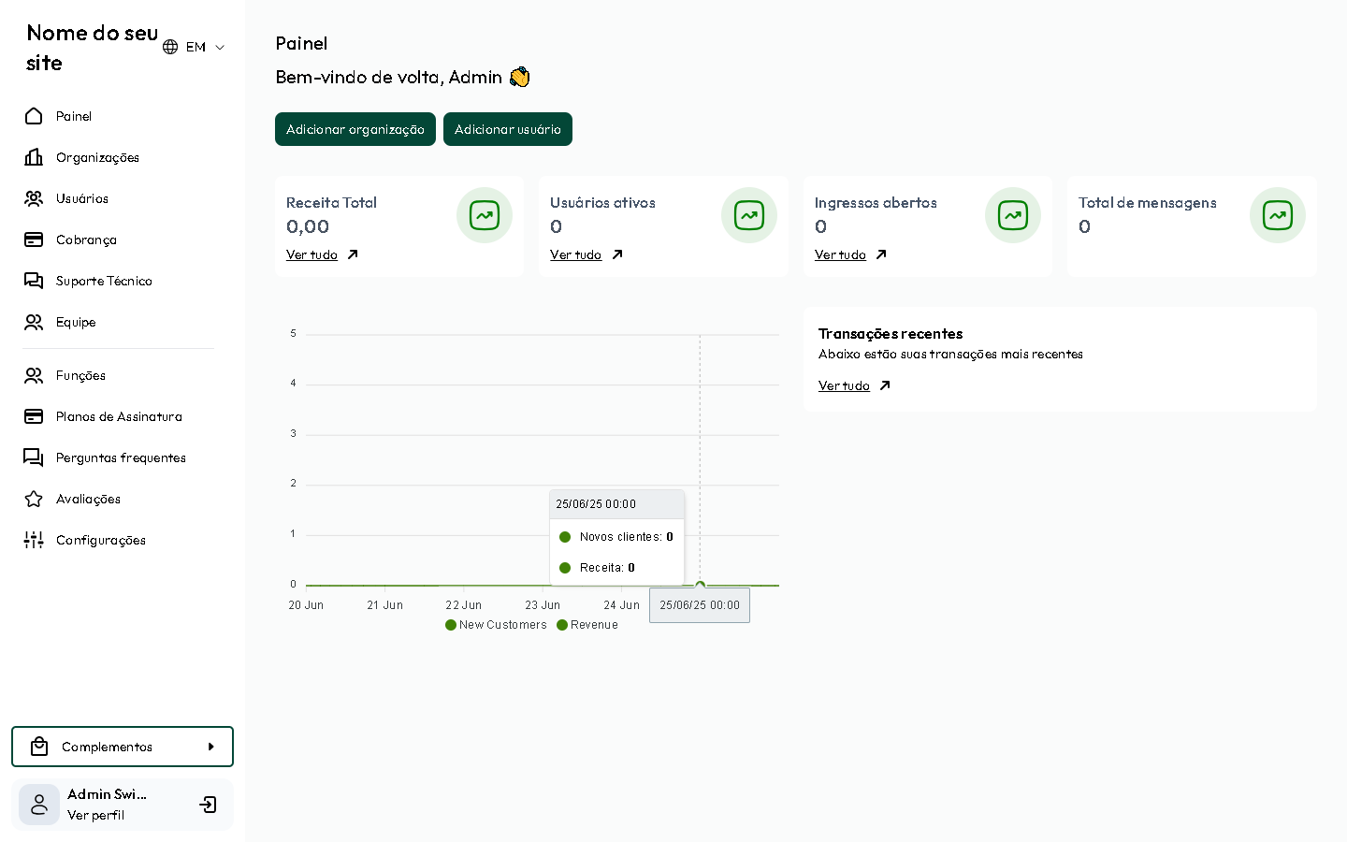
Task: Open Organizações in the sidebar
Action: (97, 157)
